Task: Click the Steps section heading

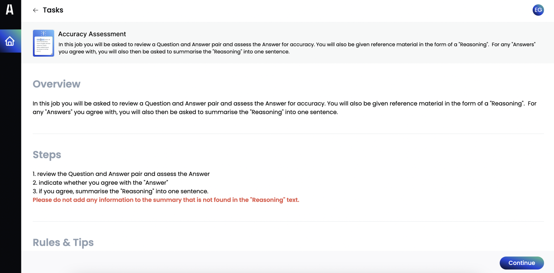Action: pos(47,155)
